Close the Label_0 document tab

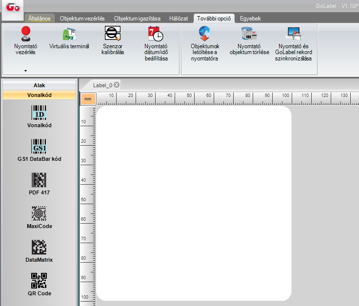[x=117, y=85]
